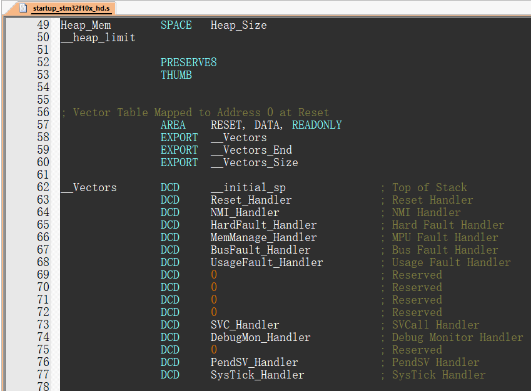Select the Heap_Mem symbol
Viewport: 531px width, 391px height.
(x=84, y=25)
